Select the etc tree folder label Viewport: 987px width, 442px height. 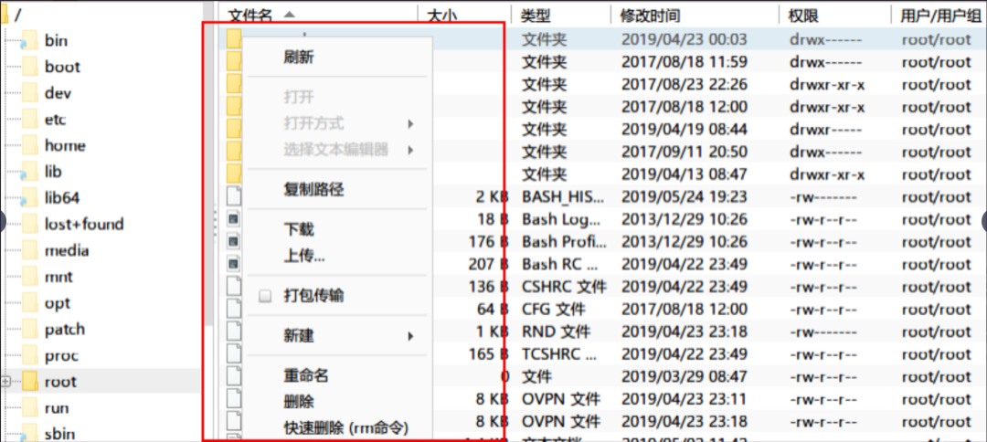[56, 119]
